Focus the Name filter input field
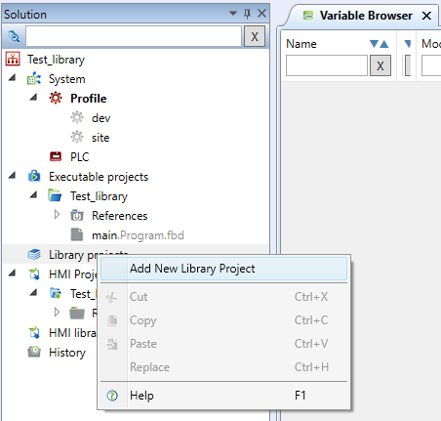 point(327,65)
